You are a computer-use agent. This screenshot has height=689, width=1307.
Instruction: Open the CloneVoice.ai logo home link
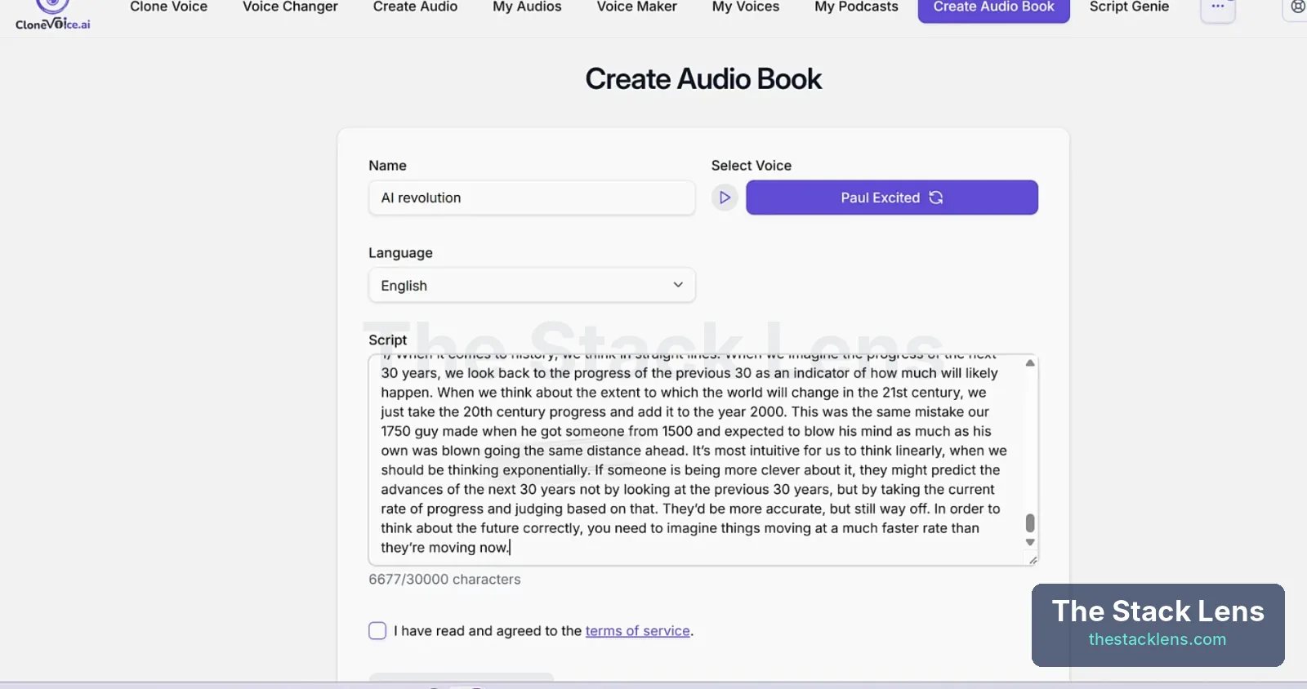pos(52,16)
